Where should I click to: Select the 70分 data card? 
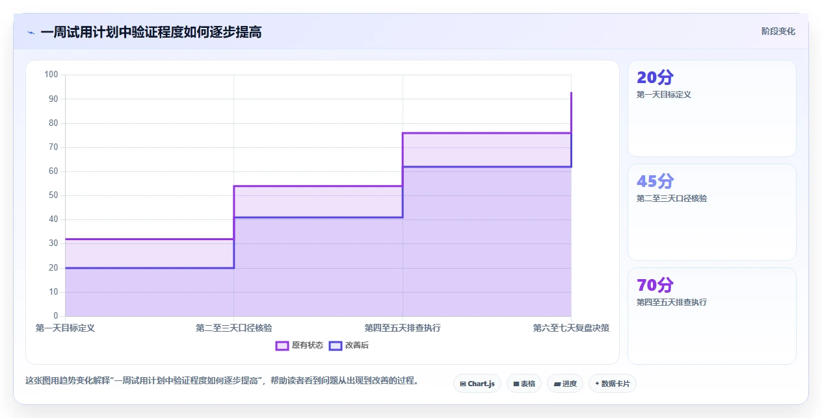click(x=711, y=316)
